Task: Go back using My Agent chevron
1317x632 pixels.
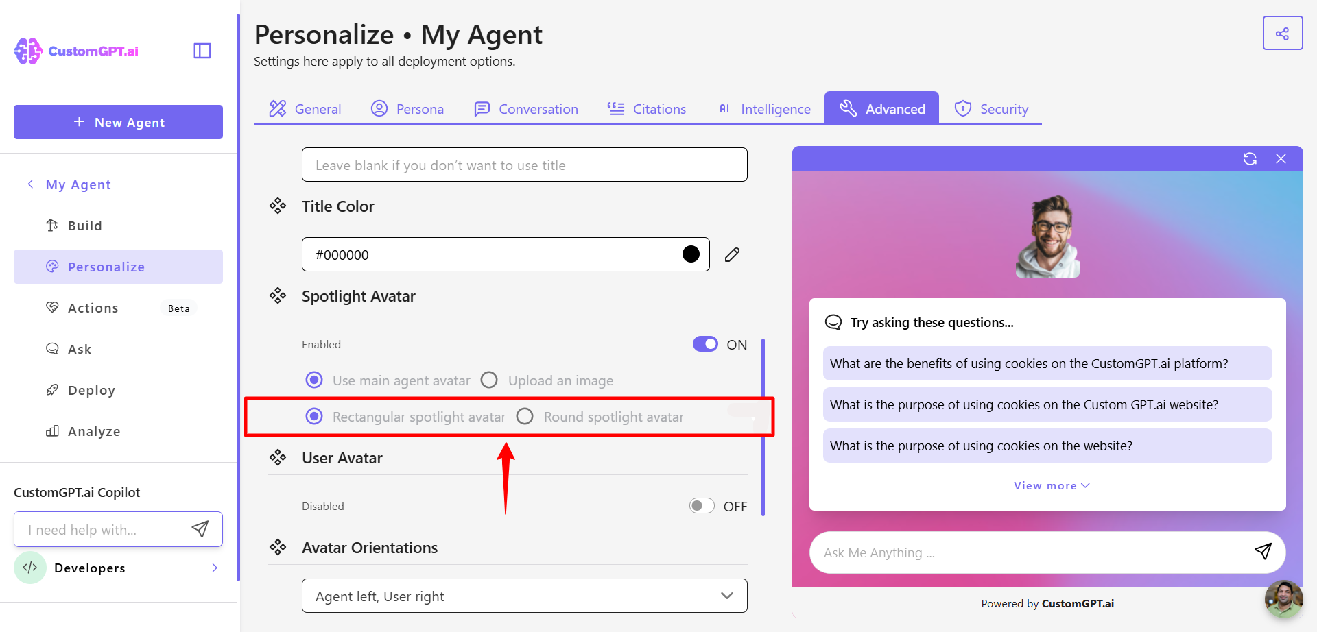Action: 30,184
